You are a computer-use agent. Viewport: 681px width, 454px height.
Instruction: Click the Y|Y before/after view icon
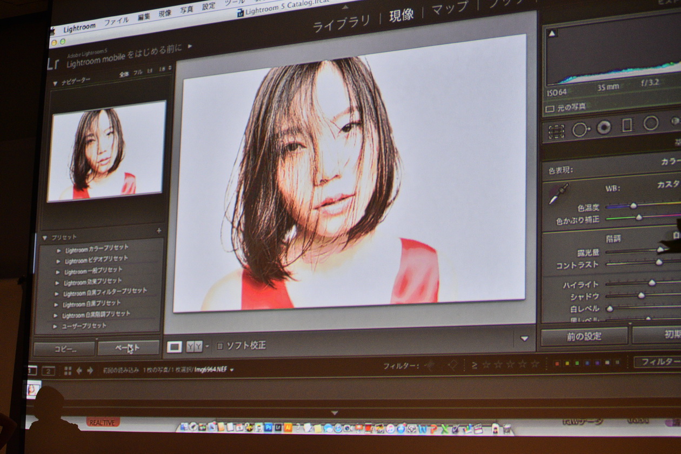point(194,346)
